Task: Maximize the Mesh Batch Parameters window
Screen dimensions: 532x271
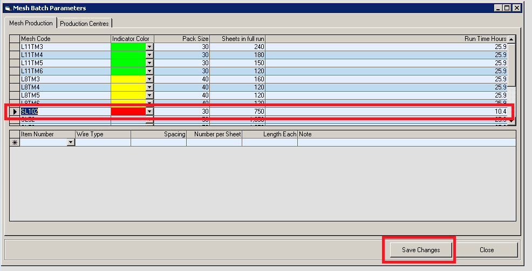Action: click(x=507, y=8)
